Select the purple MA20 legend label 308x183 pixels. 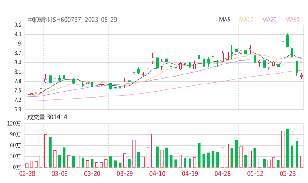click(269, 20)
